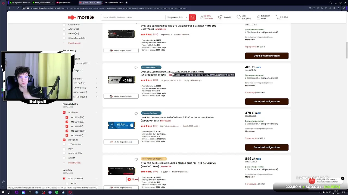The width and height of the screenshot is (348, 195).
Task: Expand the Rekomendacja eksperta badge
Action: [154, 159]
